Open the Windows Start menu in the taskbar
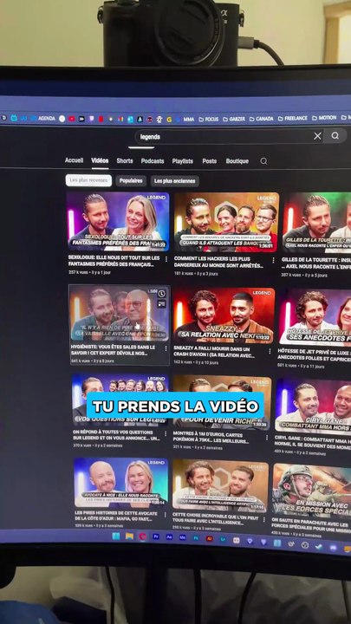This screenshot has height=624, width=351. pos(116,536)
